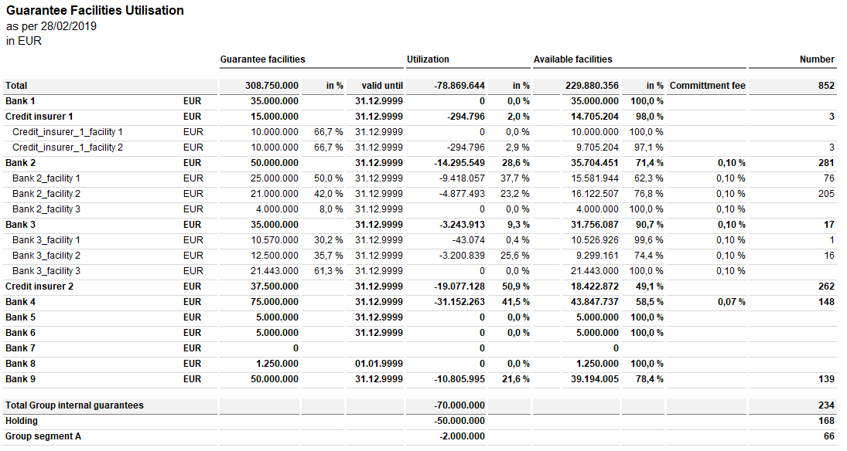The height and width of the screenshot is (451, 847).
Task: Click Bank 8 valid until date 01.01.9999
Action: coord(379,365)
